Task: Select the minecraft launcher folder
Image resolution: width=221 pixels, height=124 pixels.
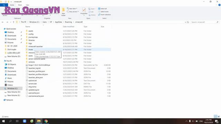Action: [36, 46]
